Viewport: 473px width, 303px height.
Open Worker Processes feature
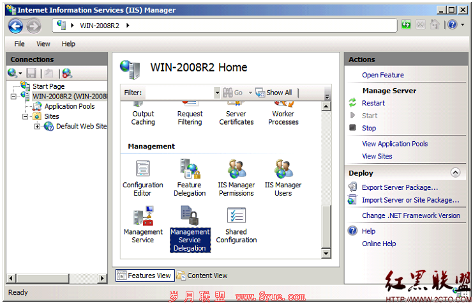[283, 114]
